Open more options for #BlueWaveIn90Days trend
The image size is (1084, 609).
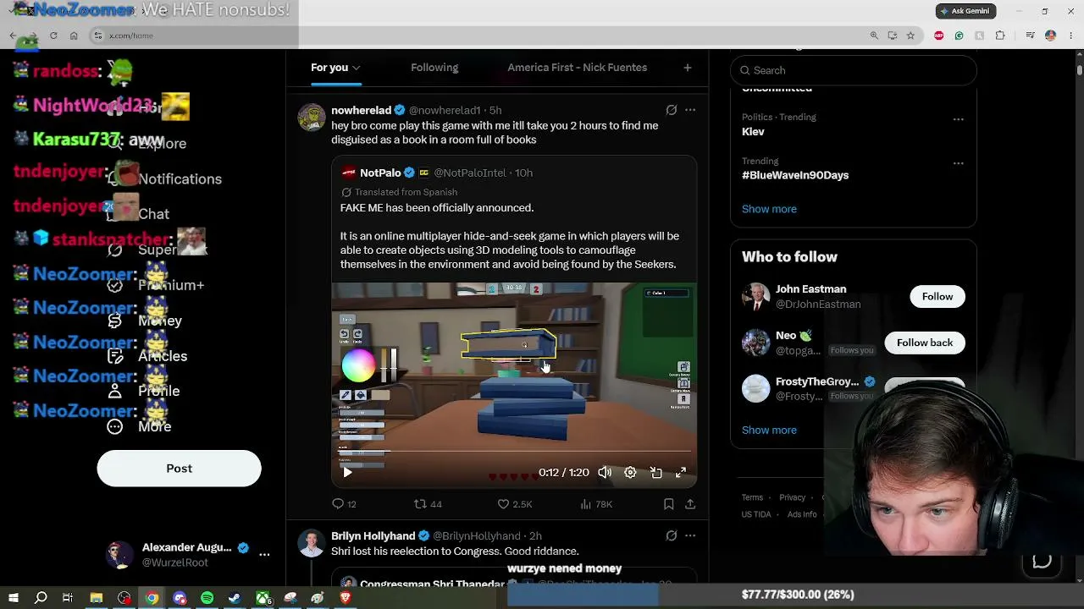[958, 163]
